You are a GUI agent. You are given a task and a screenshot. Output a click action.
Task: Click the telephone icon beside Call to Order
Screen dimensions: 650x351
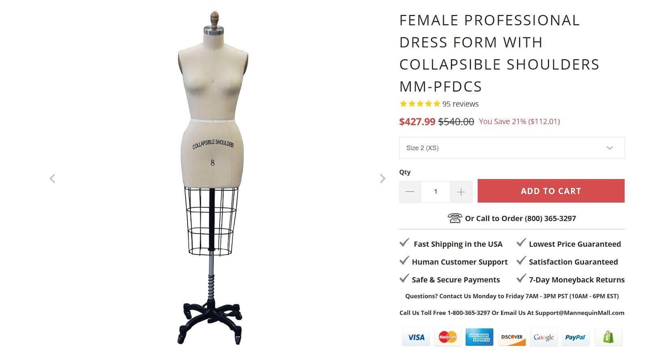[455, 218]
